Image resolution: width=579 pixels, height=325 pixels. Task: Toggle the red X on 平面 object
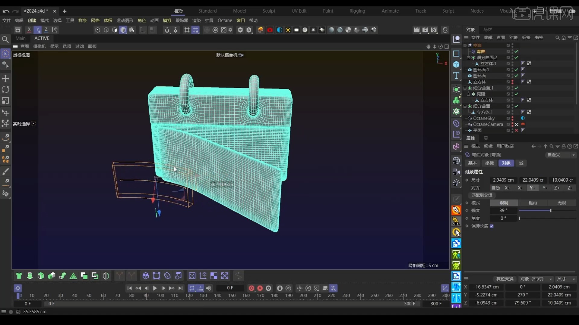click(x=517, y=131)
